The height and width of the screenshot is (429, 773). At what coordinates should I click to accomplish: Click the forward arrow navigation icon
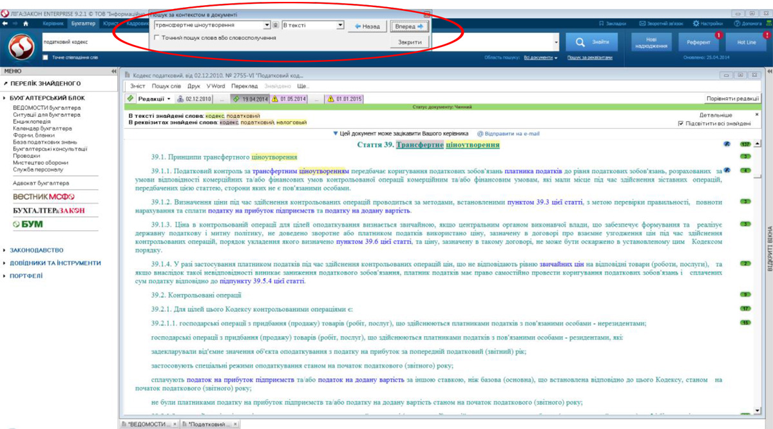(15, 23)
